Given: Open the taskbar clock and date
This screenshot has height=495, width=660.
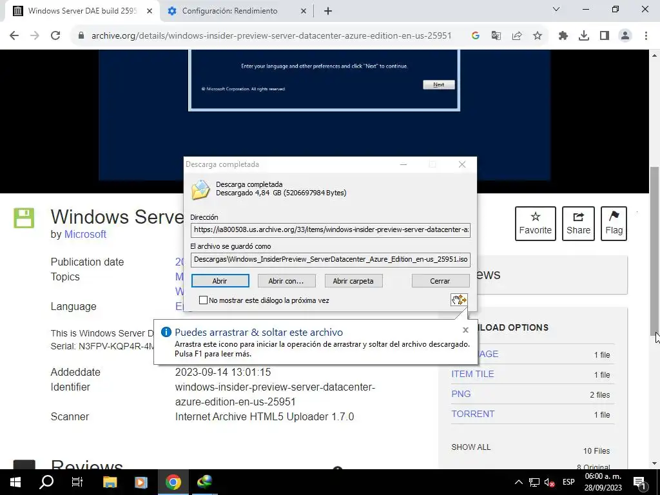Looking at the screenshot, I should (603, 482).
